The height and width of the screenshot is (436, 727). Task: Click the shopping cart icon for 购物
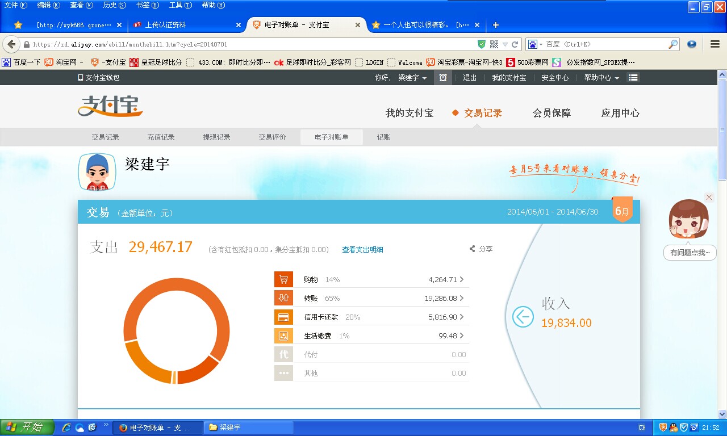coord(283,279)
